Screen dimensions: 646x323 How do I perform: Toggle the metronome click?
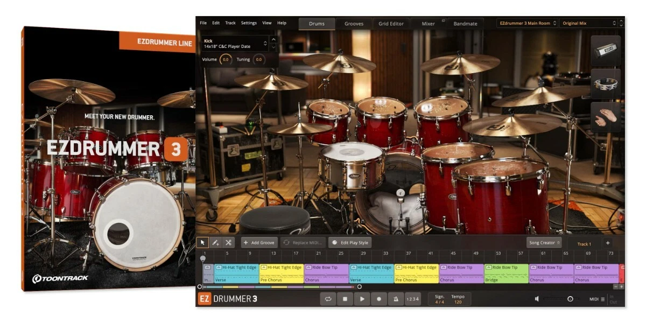click(x=396, y=299)
